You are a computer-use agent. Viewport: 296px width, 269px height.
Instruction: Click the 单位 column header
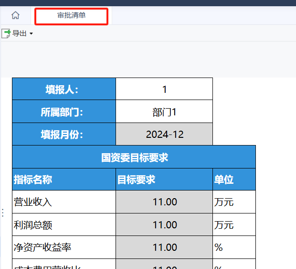234,179
